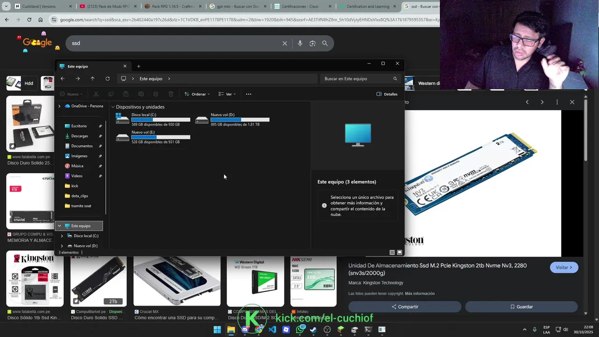
Task: Open the three-dot more options menu
Action: (248, 94)
